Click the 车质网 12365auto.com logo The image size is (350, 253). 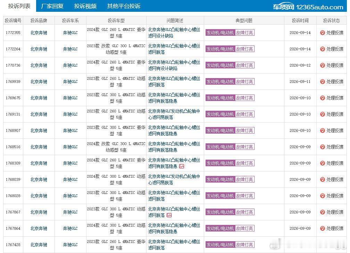click(308, 7)
